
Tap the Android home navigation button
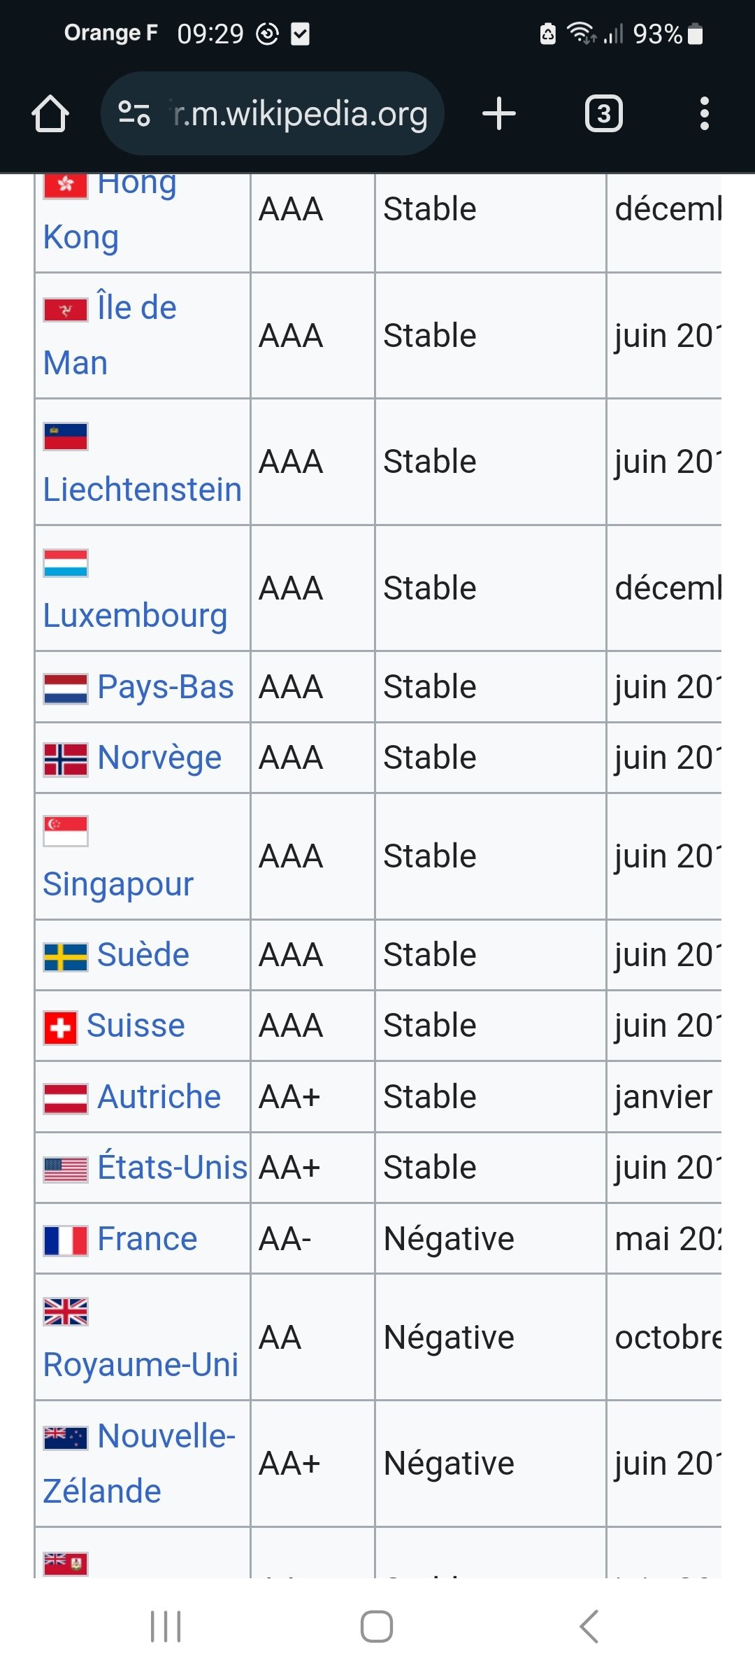pyautogui.click(x=377, y=1627)
